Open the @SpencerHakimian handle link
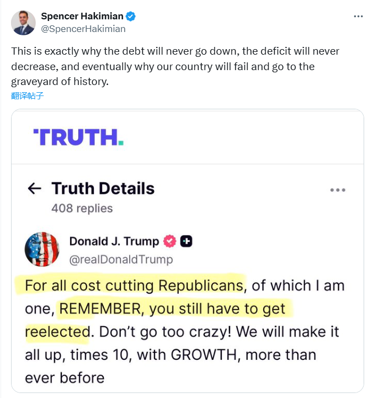 (x=83, y=29)
